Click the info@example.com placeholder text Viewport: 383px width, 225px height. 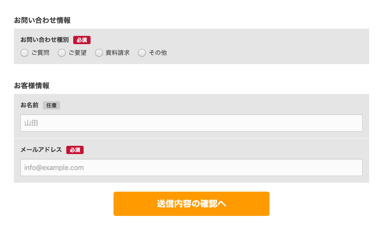tap(54, 167)
